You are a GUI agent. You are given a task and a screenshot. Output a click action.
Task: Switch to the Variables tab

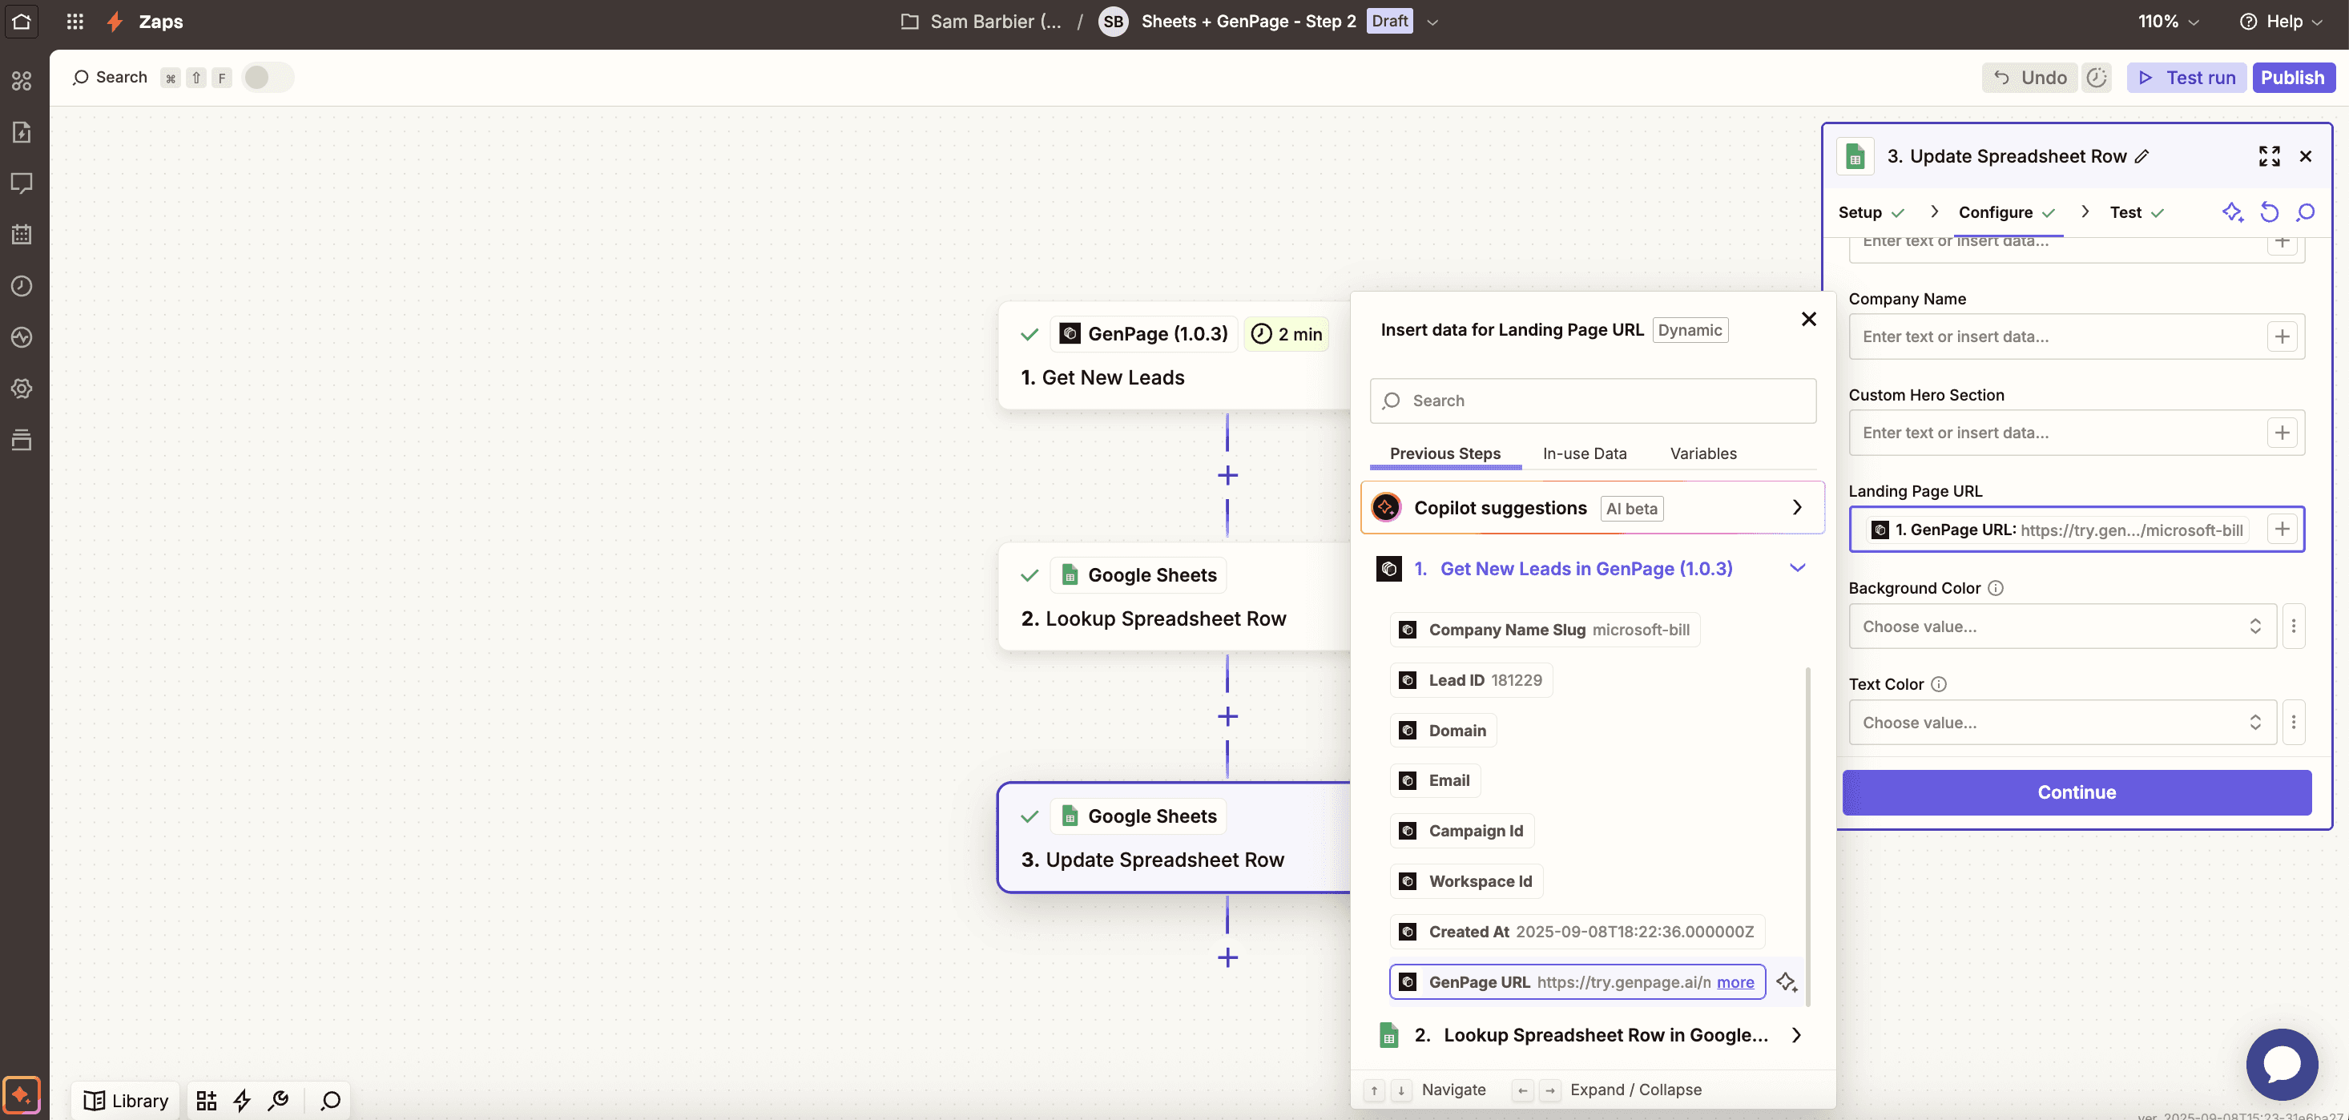(x=1702, y=453)
